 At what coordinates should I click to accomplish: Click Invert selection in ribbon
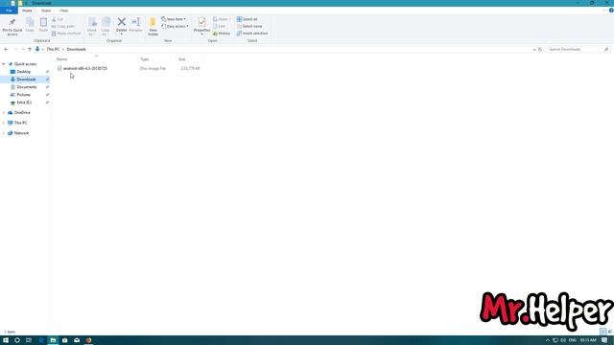pos(252,34)
